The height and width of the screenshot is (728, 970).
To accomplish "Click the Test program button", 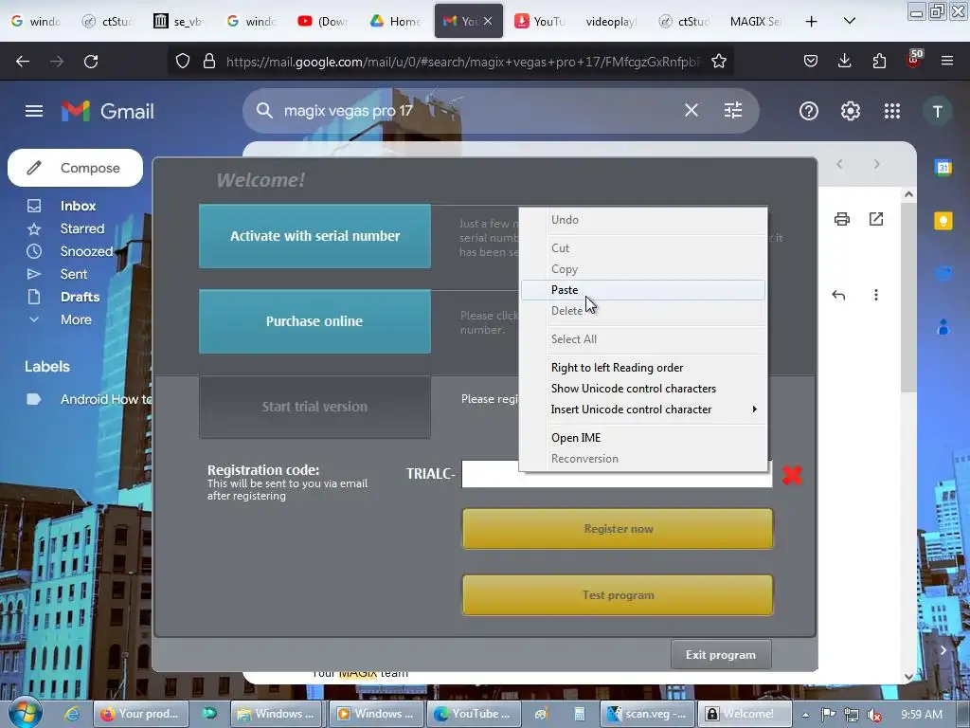I will [x=618, y=595].
